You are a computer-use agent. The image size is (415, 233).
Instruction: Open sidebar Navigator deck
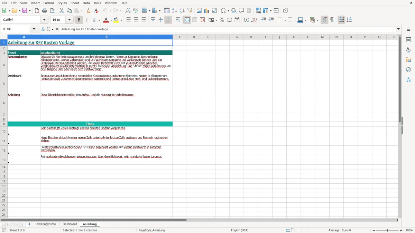coord(408,70)
